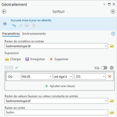Open the condition raster input dropdown list
Screen dimensions: 117x117
(x=106, y=46)
